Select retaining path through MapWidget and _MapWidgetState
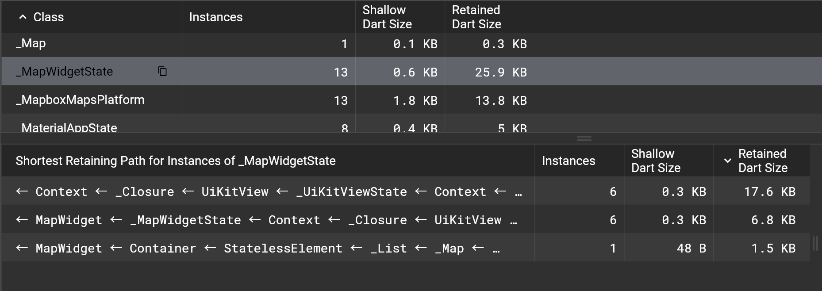Screen dimensions: 822x291 click(x=265, y=220)
